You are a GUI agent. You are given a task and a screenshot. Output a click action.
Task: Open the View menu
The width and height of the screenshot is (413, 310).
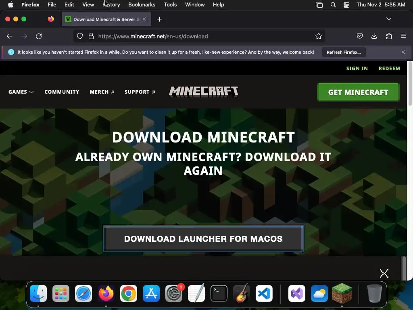click(88, 4)
